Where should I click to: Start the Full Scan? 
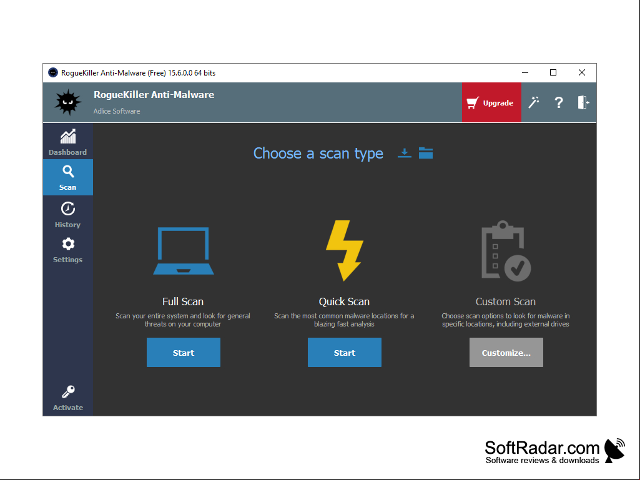[184, 352]
